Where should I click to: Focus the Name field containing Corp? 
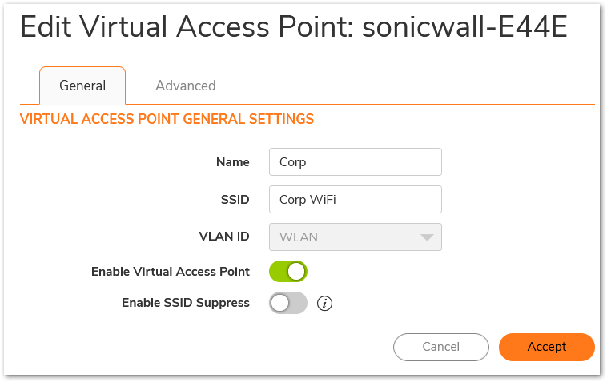(x=356, y=162)
